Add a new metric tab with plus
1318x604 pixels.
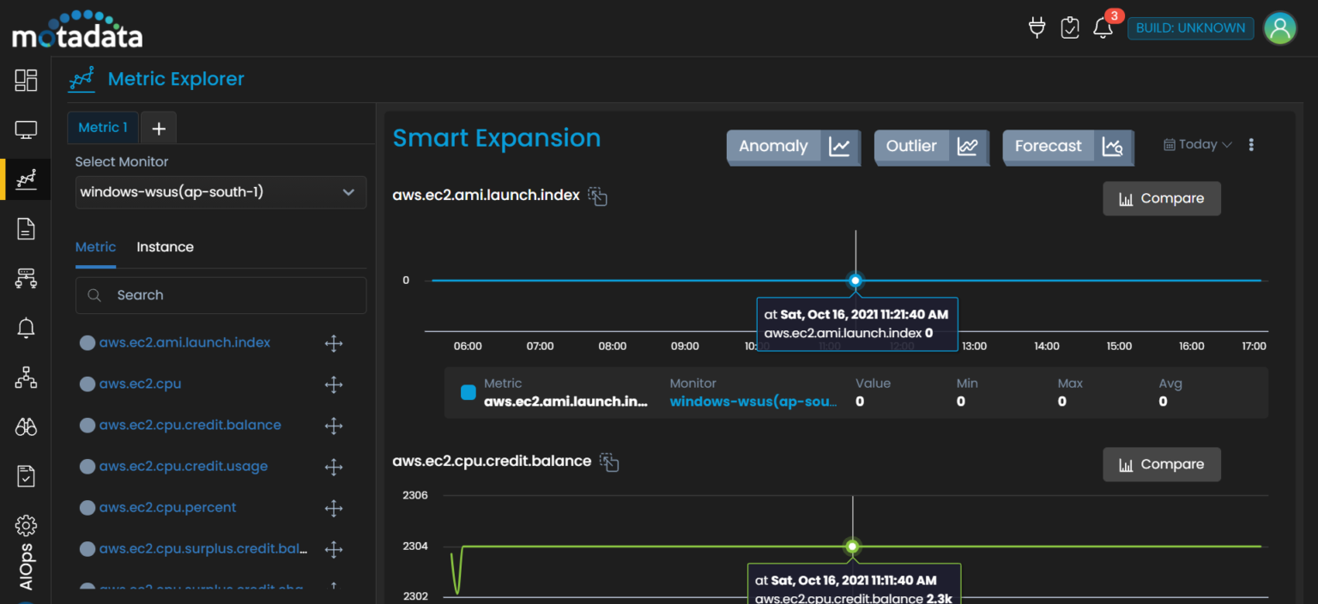[x=159, y=128]
